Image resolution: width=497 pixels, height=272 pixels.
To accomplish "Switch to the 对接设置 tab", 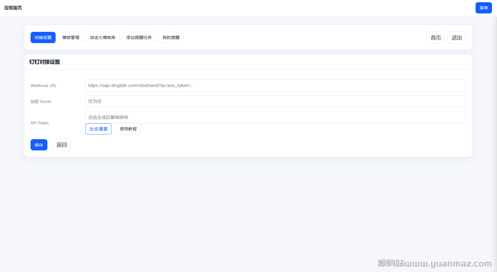I will (x=43, y=38).
